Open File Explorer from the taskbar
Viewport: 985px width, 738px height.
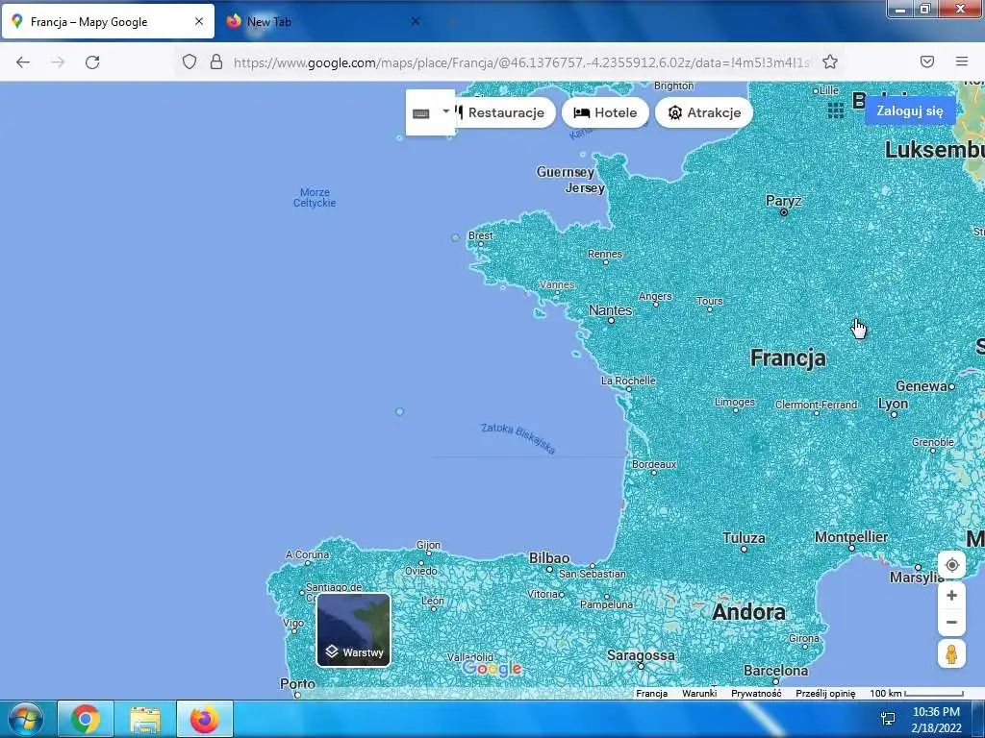coord(145,719)
